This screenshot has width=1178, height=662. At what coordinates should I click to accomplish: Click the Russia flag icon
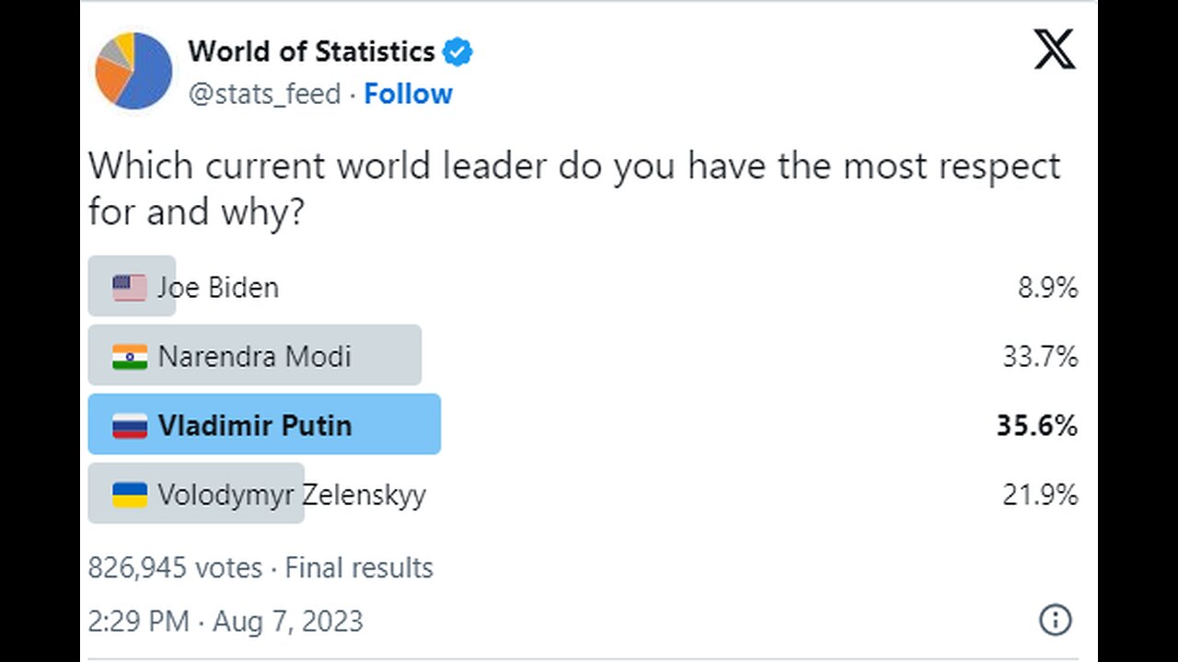click(130, 426)
